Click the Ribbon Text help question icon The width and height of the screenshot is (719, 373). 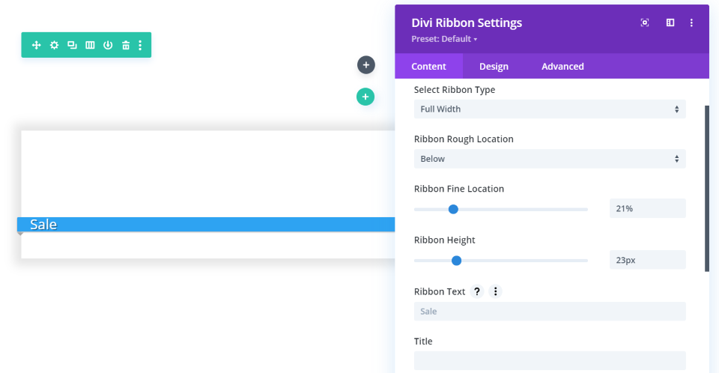[476, 291]
